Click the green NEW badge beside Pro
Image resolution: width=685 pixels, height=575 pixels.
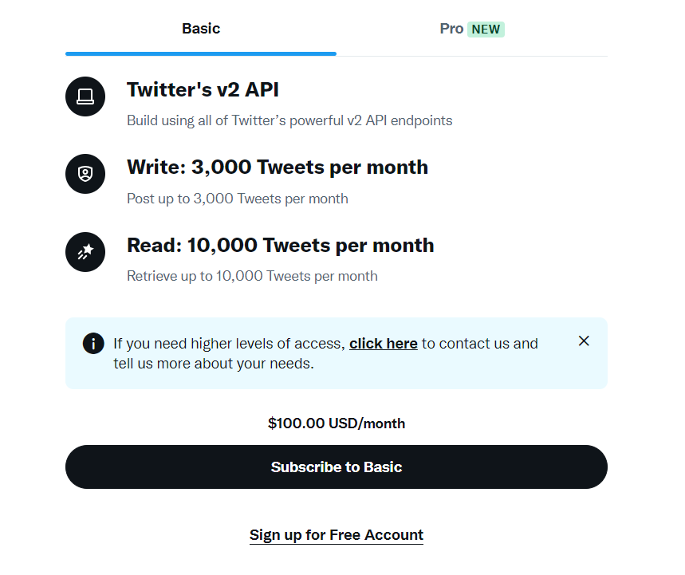click(x=486, y=30)
